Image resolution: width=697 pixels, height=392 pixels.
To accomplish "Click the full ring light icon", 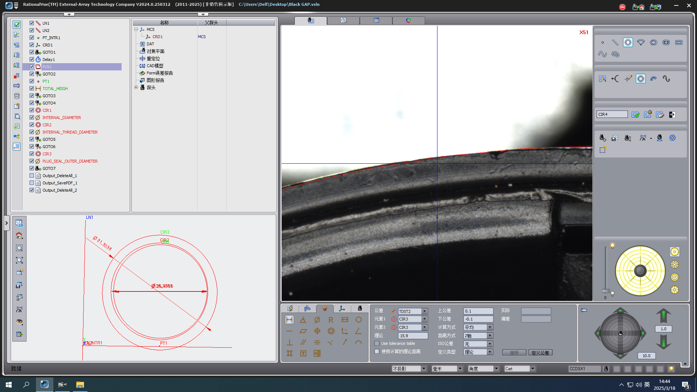I will pyautogui.click(x=674, y=252).
